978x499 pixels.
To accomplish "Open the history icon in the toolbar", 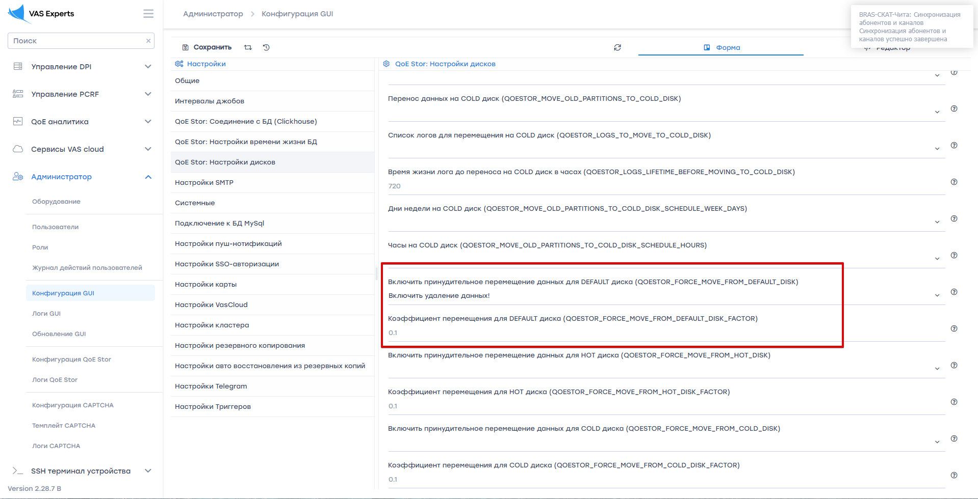I will (x=266, y=47).
